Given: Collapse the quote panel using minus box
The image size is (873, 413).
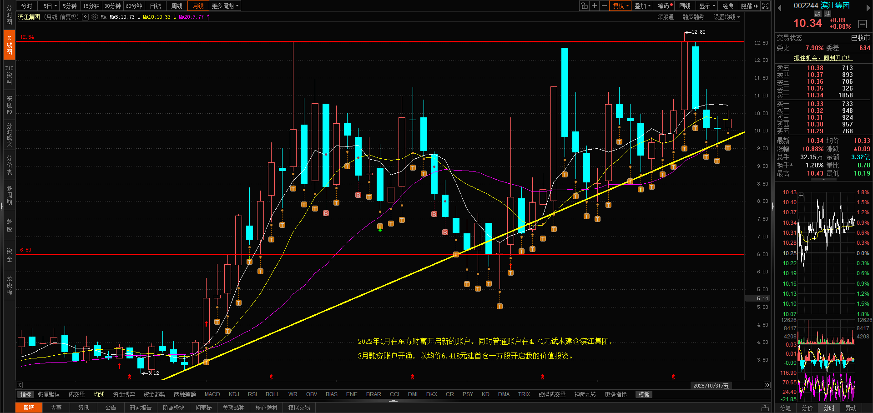Looking at the screenshot, I should pyautogui.click(x=862, y=24).
